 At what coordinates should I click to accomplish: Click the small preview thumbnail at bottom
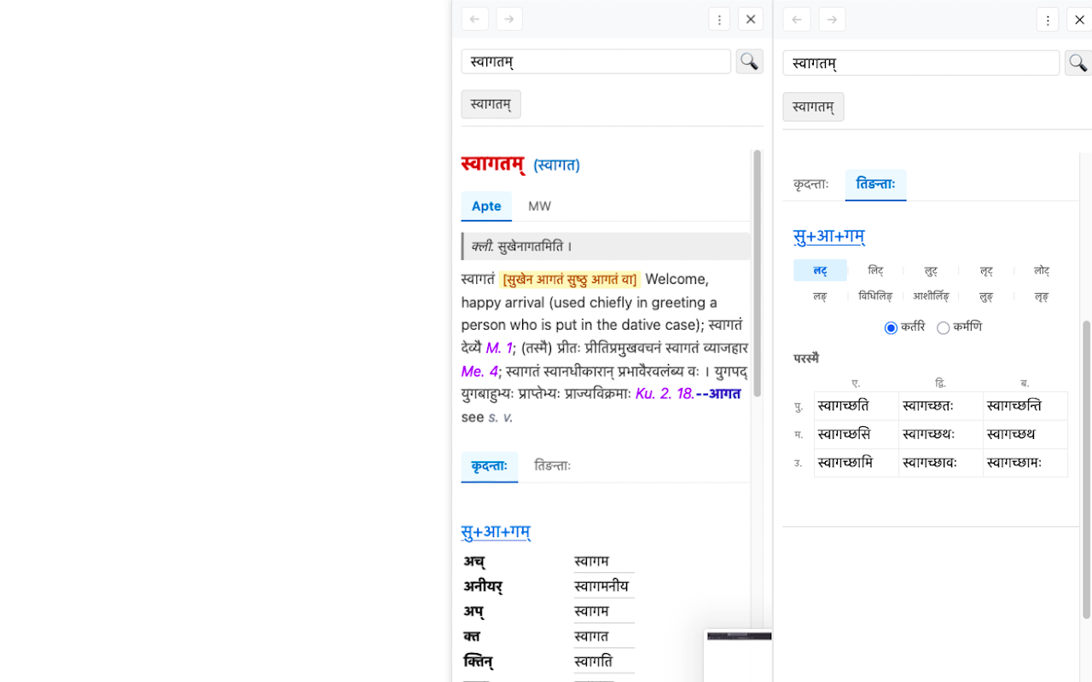coord(739,656)
